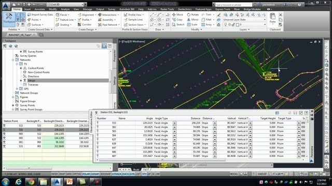
Task: Click the Corridor tool
Action: point(85,25)
